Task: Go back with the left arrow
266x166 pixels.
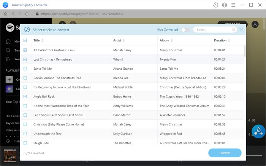Action: click(13, 14)
